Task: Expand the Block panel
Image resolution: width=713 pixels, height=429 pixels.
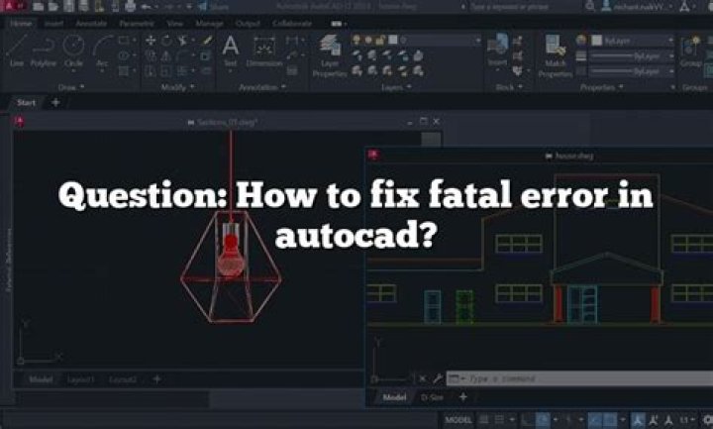Action: 508,87
